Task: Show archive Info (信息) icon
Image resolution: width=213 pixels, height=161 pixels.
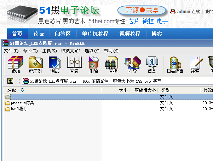Action: tap(152, 62)
